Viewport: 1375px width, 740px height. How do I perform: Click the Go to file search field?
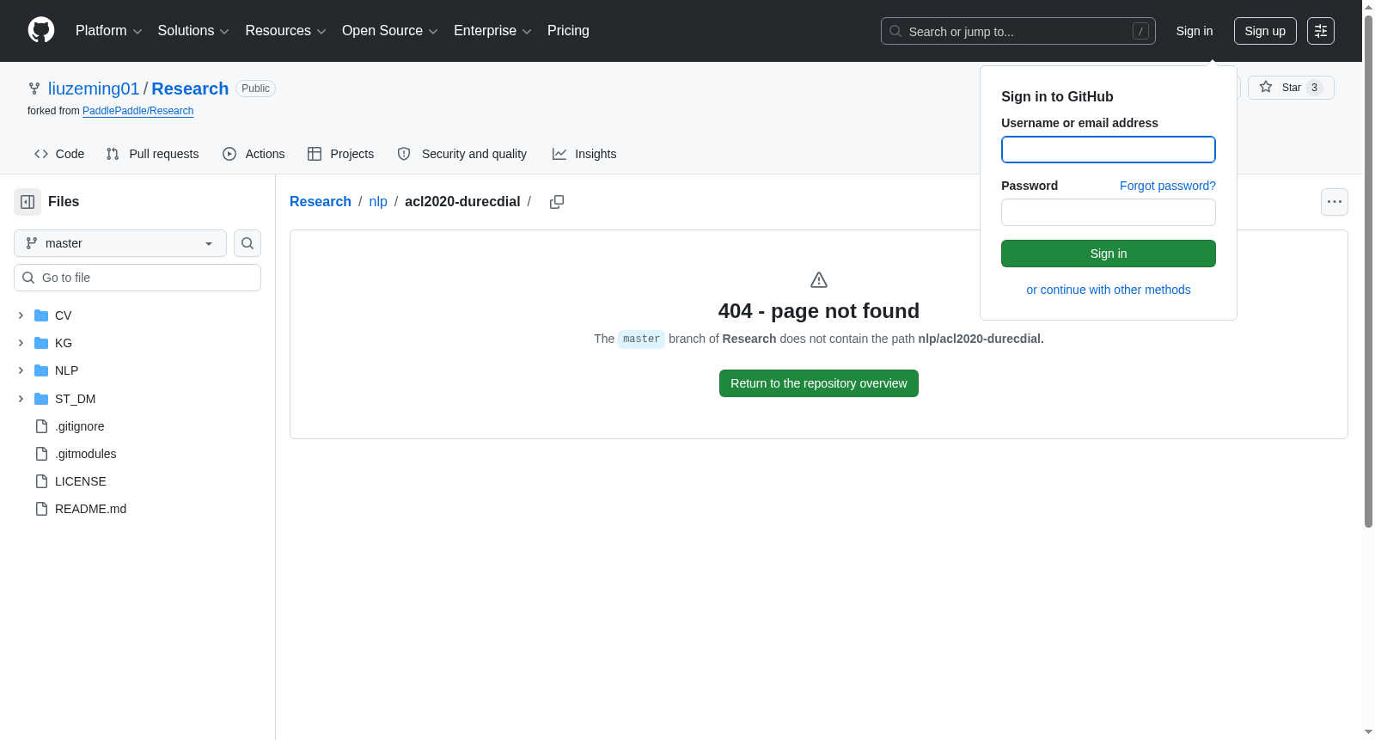click(137, 278)
